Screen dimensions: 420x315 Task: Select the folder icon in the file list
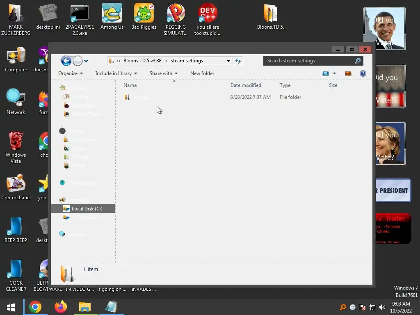tap(127, 97)
